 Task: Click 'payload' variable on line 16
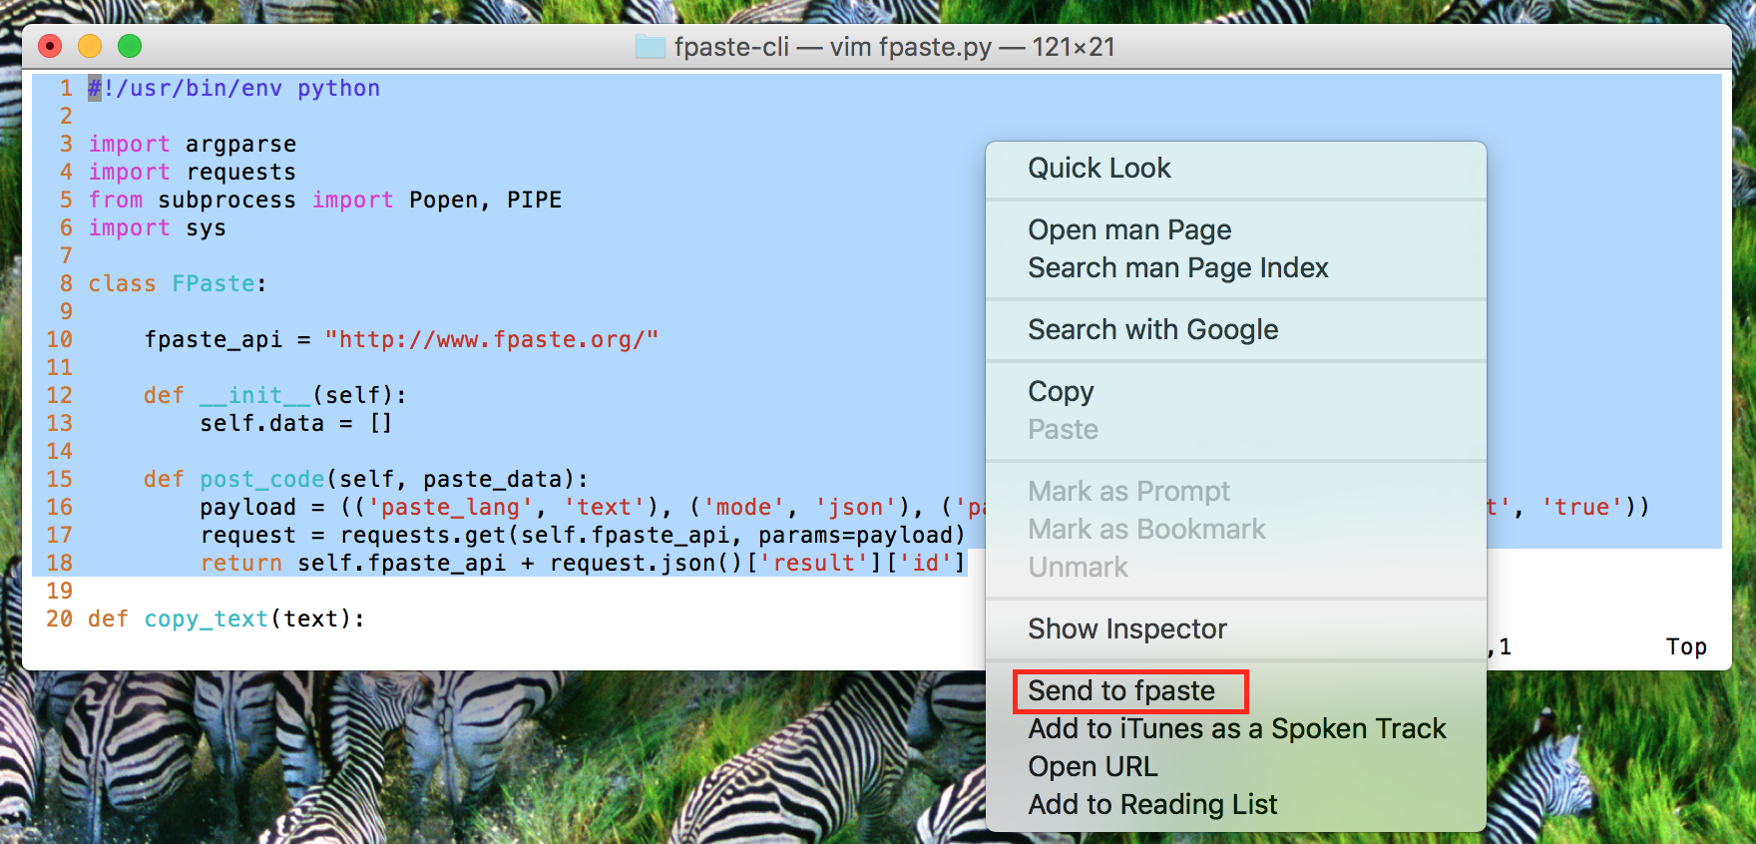248,508
